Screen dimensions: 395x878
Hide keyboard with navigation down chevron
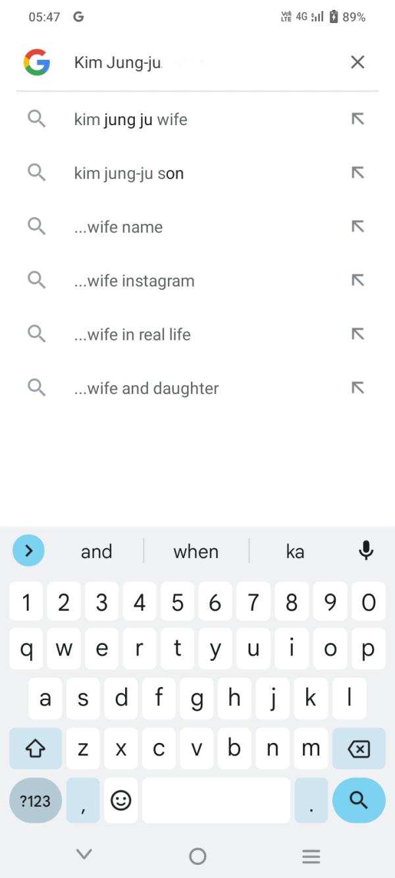pyautogui.click(x=84, y=855)
